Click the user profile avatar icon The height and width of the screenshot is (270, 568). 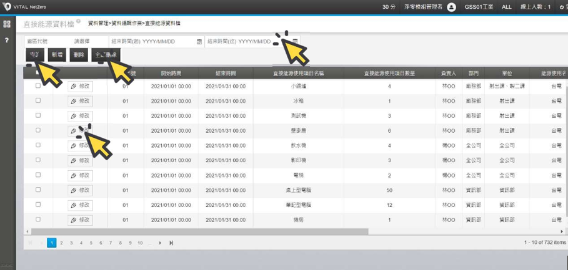tap(452, 7)
